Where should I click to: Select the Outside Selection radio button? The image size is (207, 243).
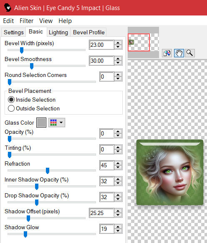(11, 108)
